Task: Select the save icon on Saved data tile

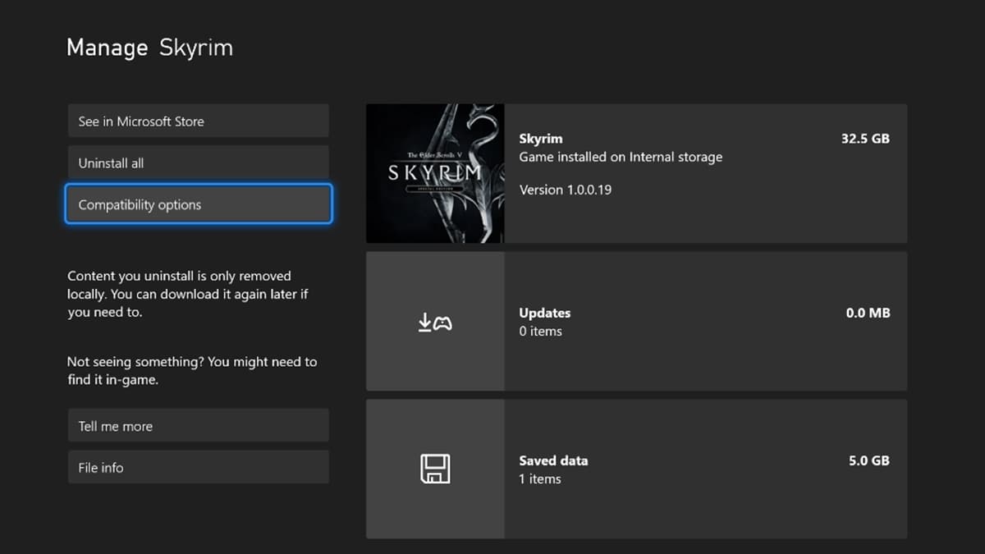Action: [435, 469]
